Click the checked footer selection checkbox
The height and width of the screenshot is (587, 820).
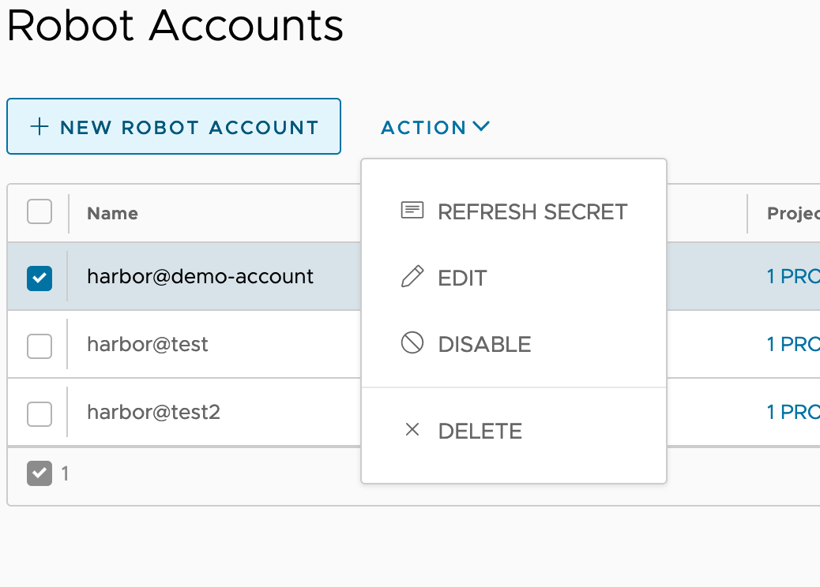(39, 473)
